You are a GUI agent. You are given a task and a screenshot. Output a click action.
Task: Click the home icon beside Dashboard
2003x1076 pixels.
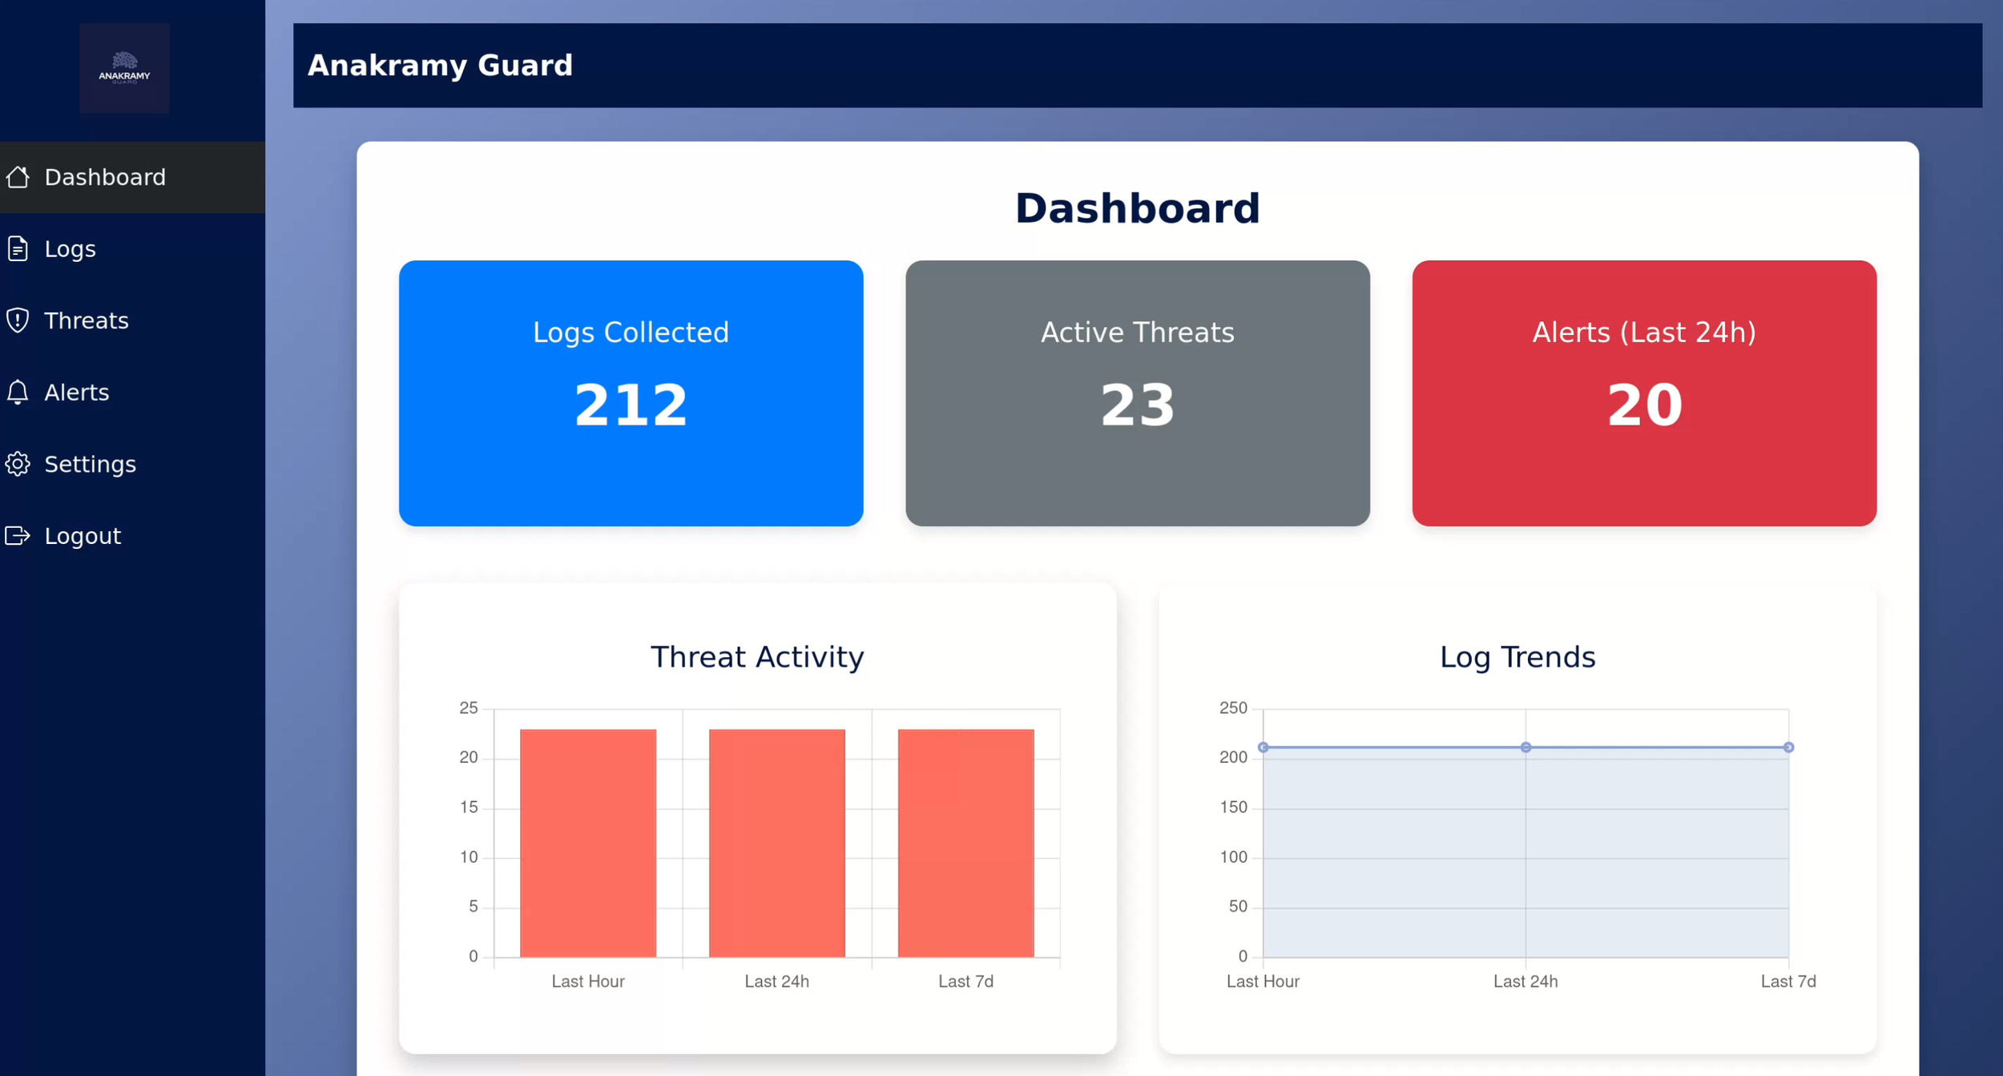coord(18,177)
